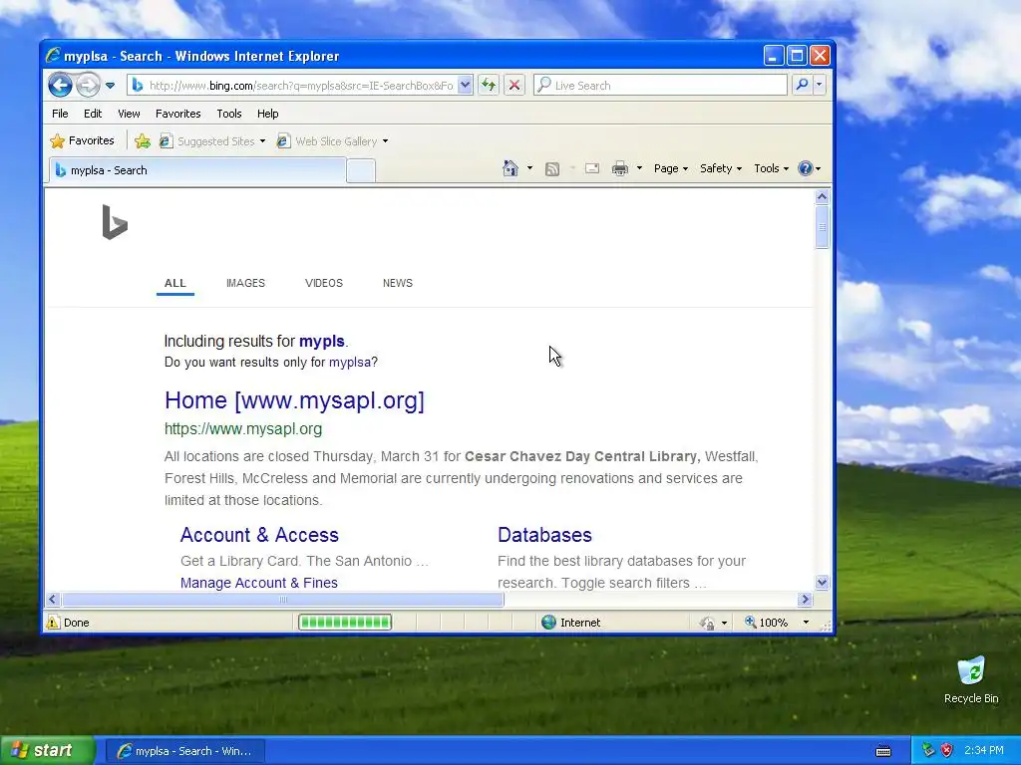The width and height of the screenshot is (1021, 765).
Task: Click the on-screen keyboard tray icon
Action: [x=883, y=751]
